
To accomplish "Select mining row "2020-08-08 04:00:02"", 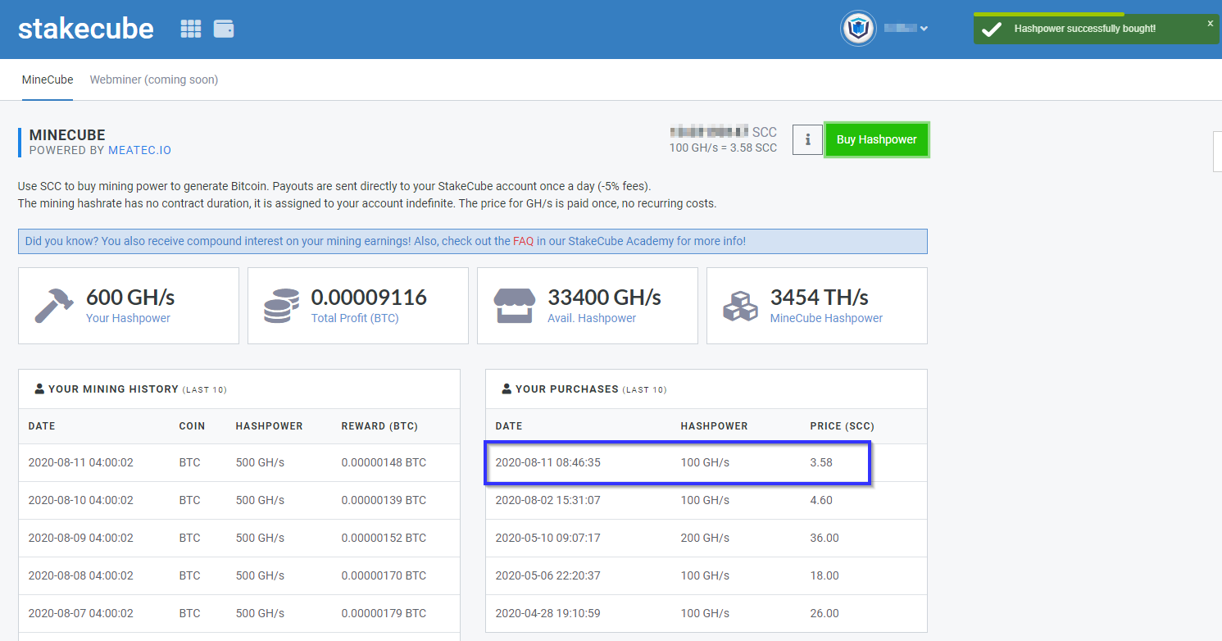I will point(239,576).
